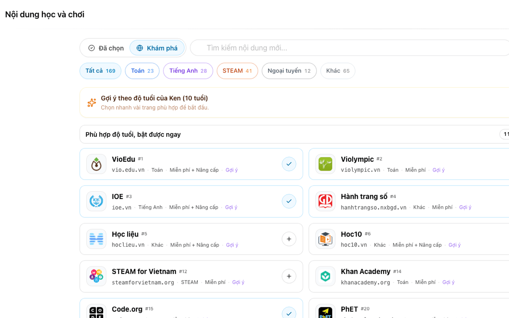The image size is (509, 318).
Task: Add Học liệu with the plus button
Action: (289, 239)
